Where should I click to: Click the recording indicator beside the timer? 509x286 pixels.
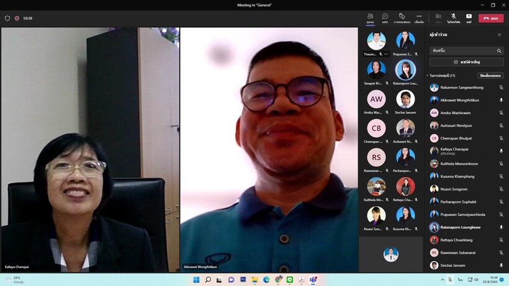coord(17,18)
